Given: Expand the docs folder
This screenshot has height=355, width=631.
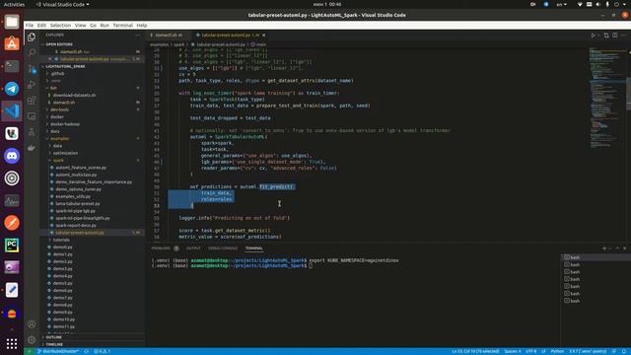Looking at the screenshot, I should pos(55,131).
